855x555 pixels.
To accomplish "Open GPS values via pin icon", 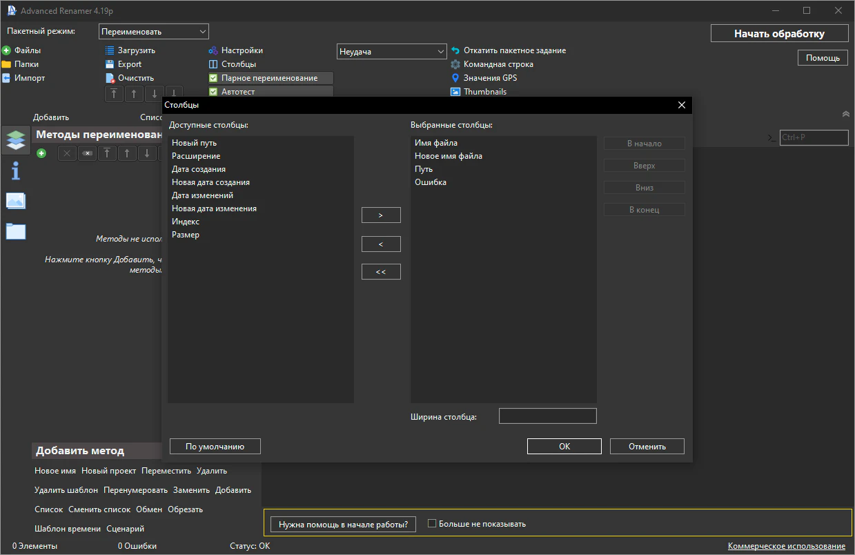I will [x=455, y=78].
